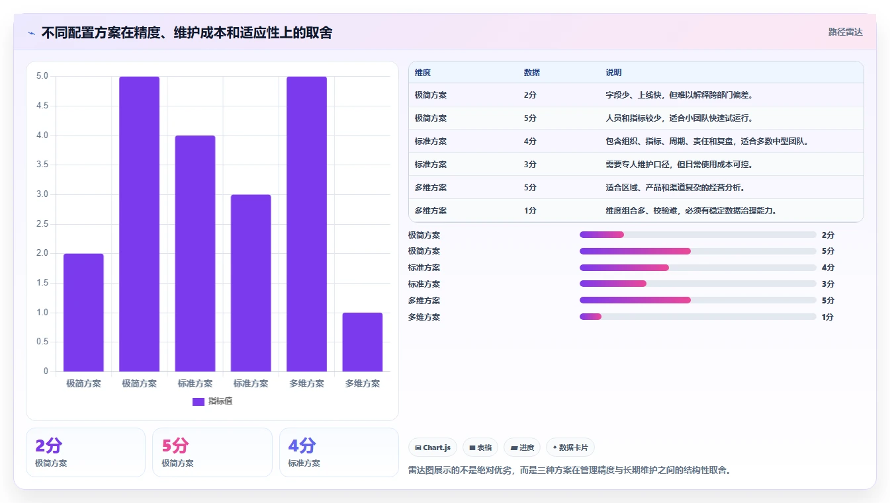The width and height of the screenshot is (890, 503).
Task: Click the 0.5 y-axis label
Action: [42, 342]
